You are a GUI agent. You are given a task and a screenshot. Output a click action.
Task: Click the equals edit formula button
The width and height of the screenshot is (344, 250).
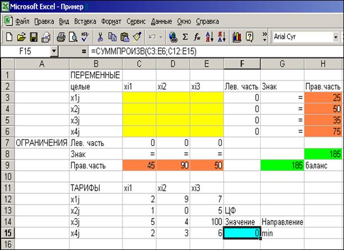84,52
